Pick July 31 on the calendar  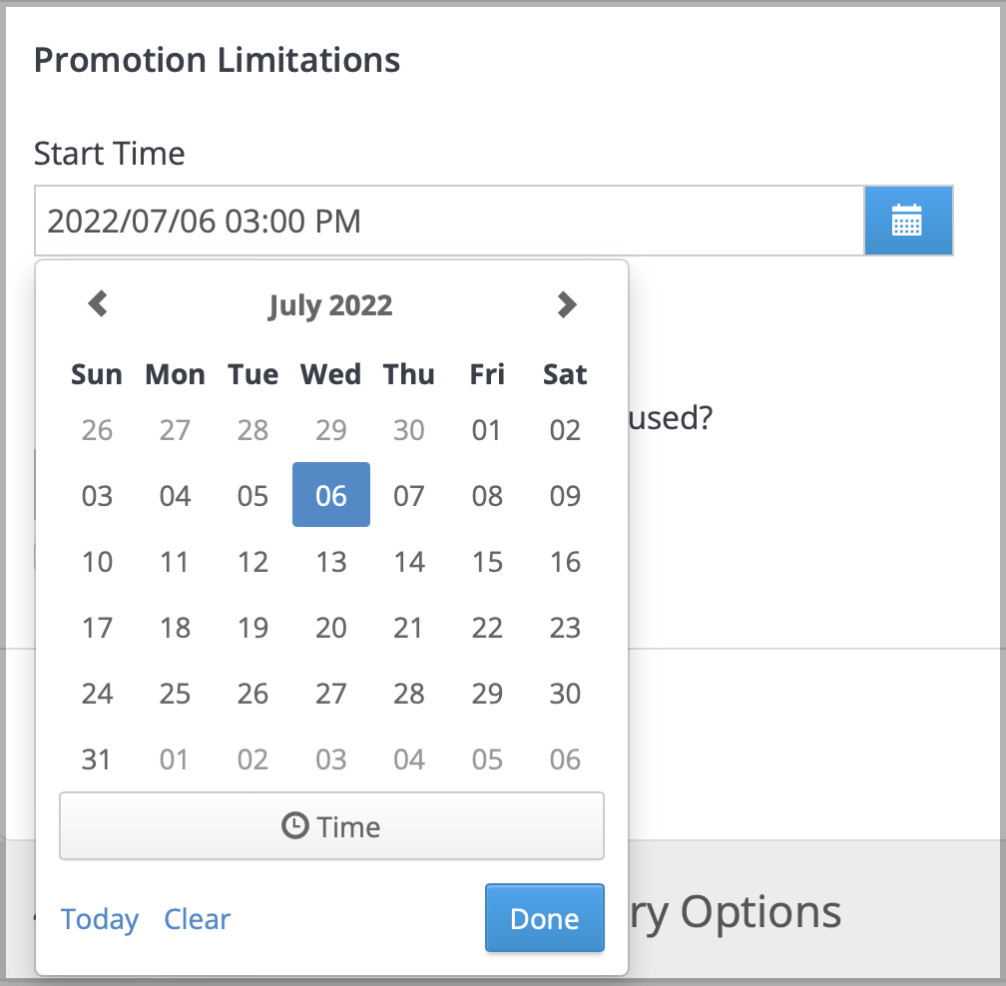point(97,759)
